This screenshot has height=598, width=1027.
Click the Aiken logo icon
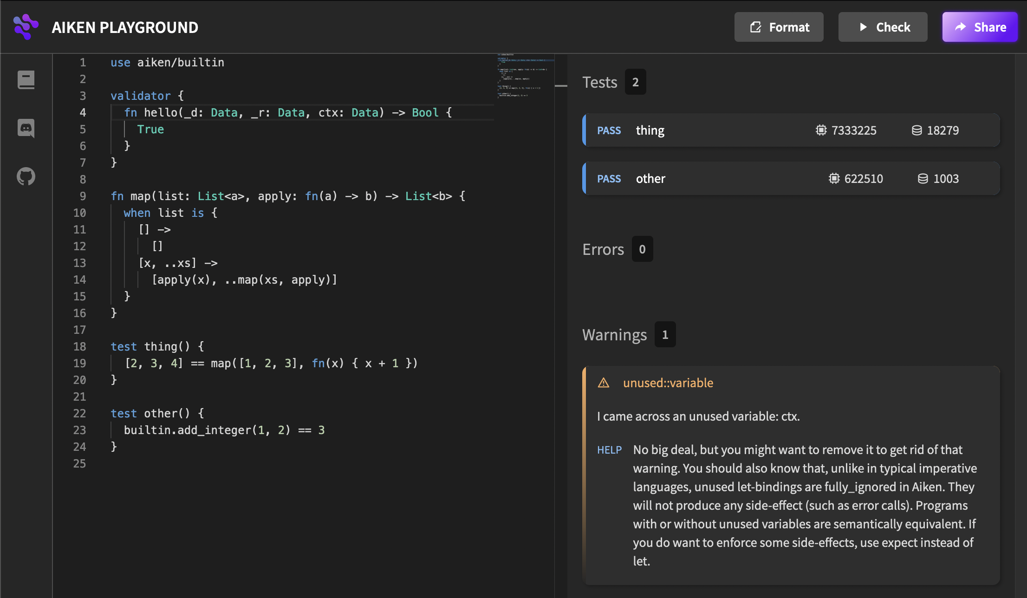click(26, 27)
